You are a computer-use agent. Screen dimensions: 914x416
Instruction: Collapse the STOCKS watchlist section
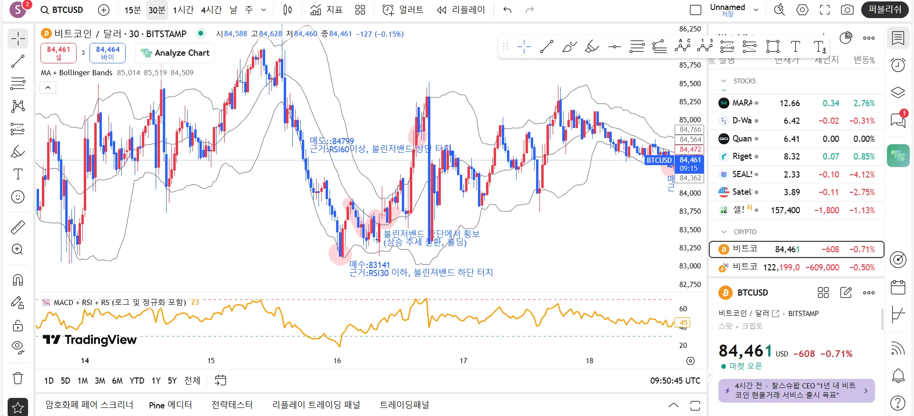pos(724,81)
